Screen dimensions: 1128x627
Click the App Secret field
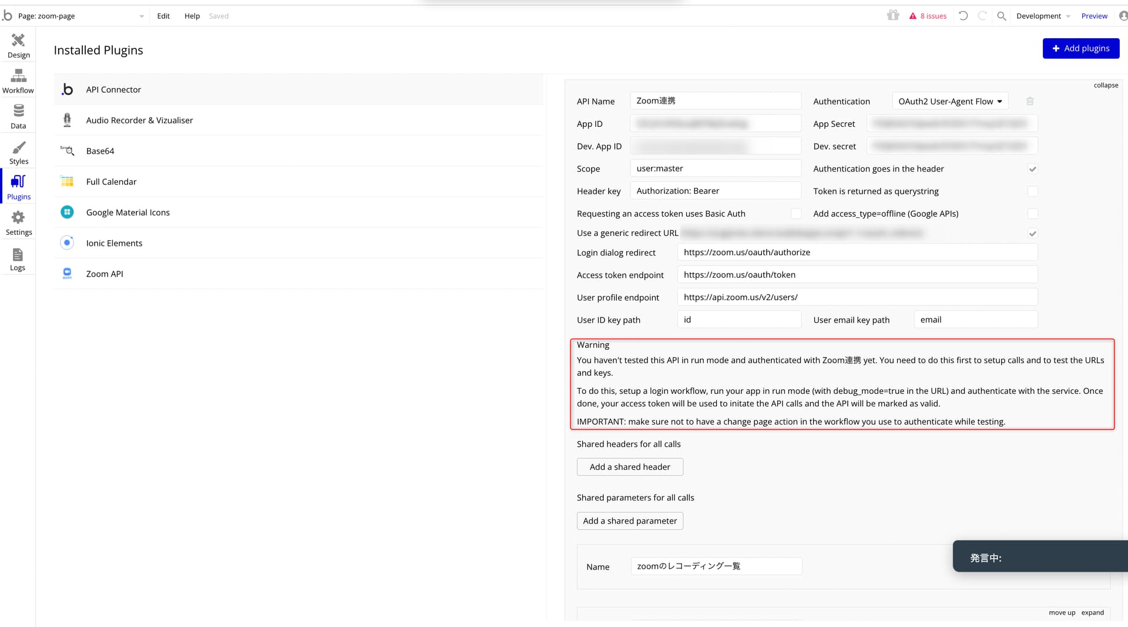coord(952,123)
